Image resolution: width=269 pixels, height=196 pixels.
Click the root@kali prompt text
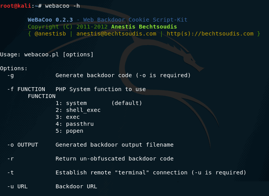pyautogui.click(x=15, y=6)
